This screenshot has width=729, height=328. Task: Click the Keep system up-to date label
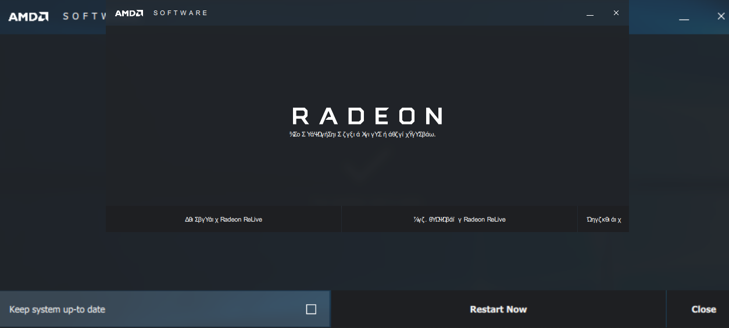[57, 309]
